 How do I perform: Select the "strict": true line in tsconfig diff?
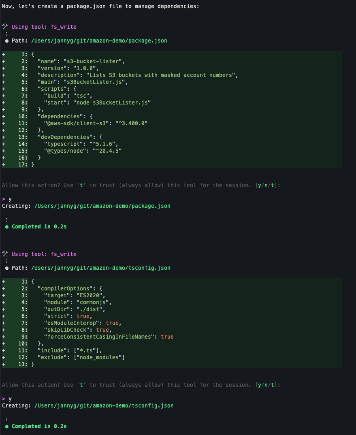172,316
